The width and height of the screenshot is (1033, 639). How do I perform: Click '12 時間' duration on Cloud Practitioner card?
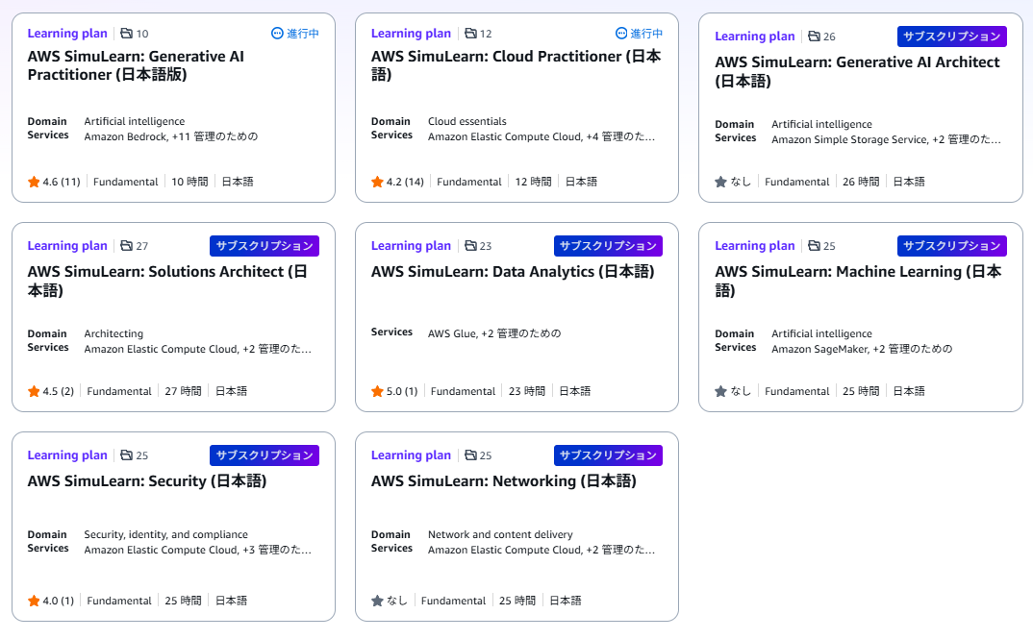point(533,182)
